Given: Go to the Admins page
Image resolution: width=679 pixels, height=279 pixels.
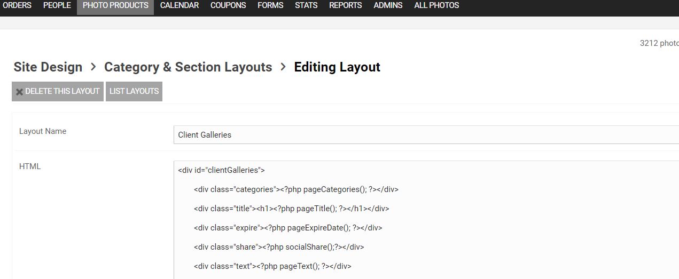Looking at the screenshot, I should [388, 5].
